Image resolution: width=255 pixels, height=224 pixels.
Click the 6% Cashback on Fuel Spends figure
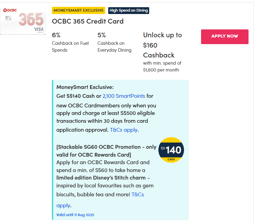pyautogui.click(x=56, y=35)
